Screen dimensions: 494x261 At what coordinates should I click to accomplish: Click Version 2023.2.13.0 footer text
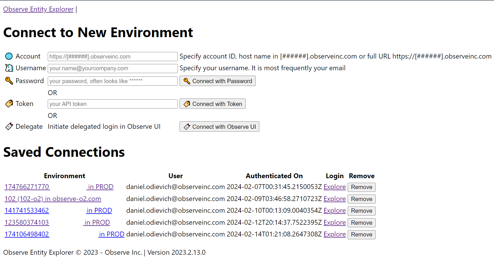point(176,252)
